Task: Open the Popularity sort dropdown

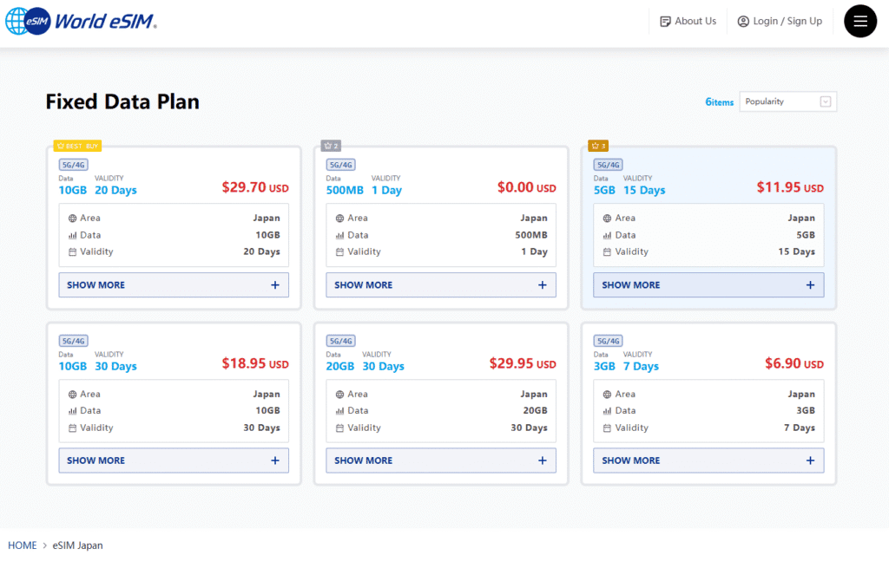Action: pyautogui.click(x=787, y=101)
